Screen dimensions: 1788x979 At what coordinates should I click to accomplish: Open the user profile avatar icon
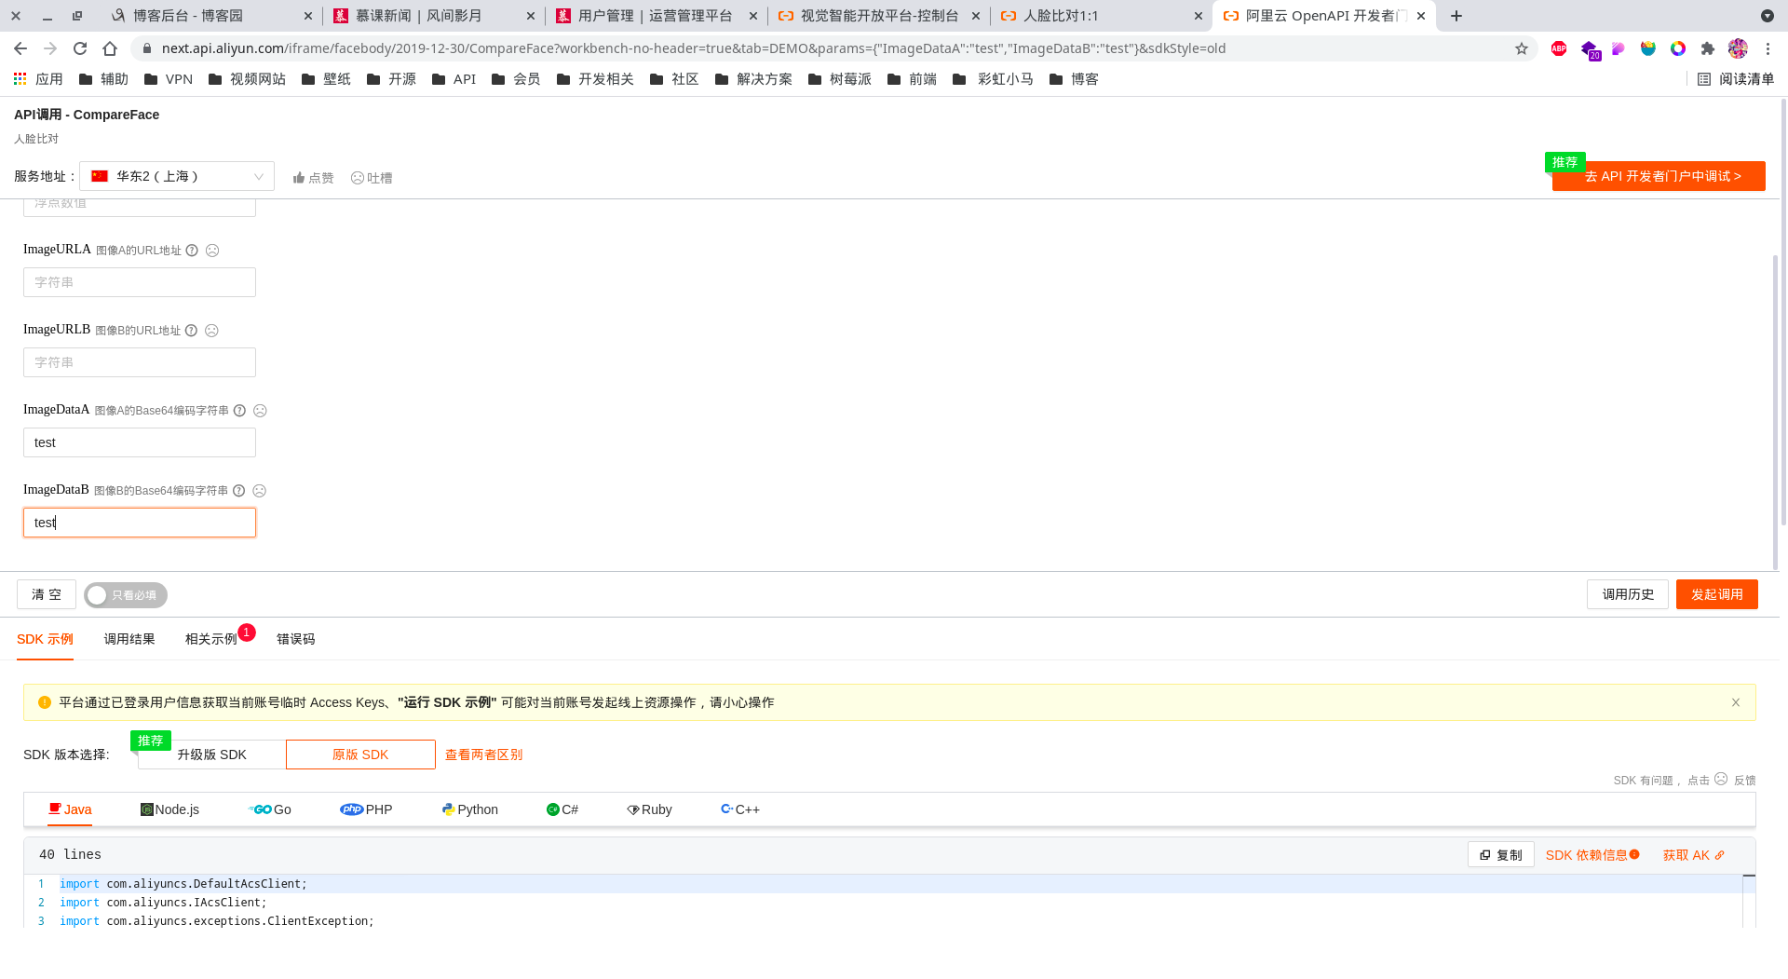point(1738,48)
